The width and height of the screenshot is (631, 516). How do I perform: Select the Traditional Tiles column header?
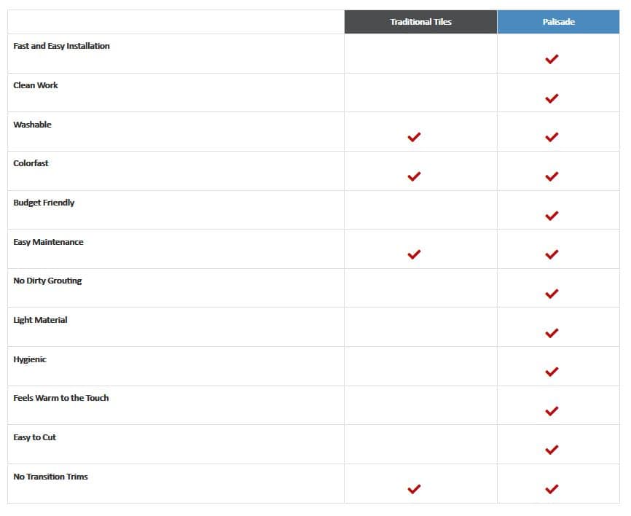[x=420, y=22]
